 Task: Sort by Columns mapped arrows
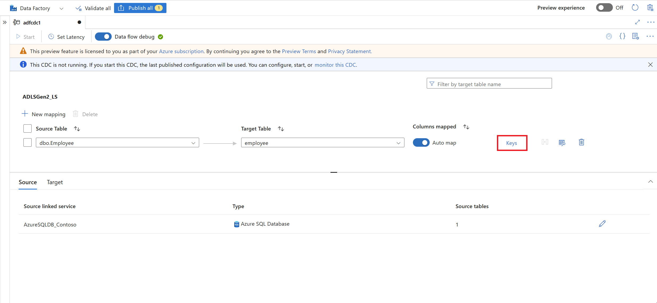pos(466,127)
